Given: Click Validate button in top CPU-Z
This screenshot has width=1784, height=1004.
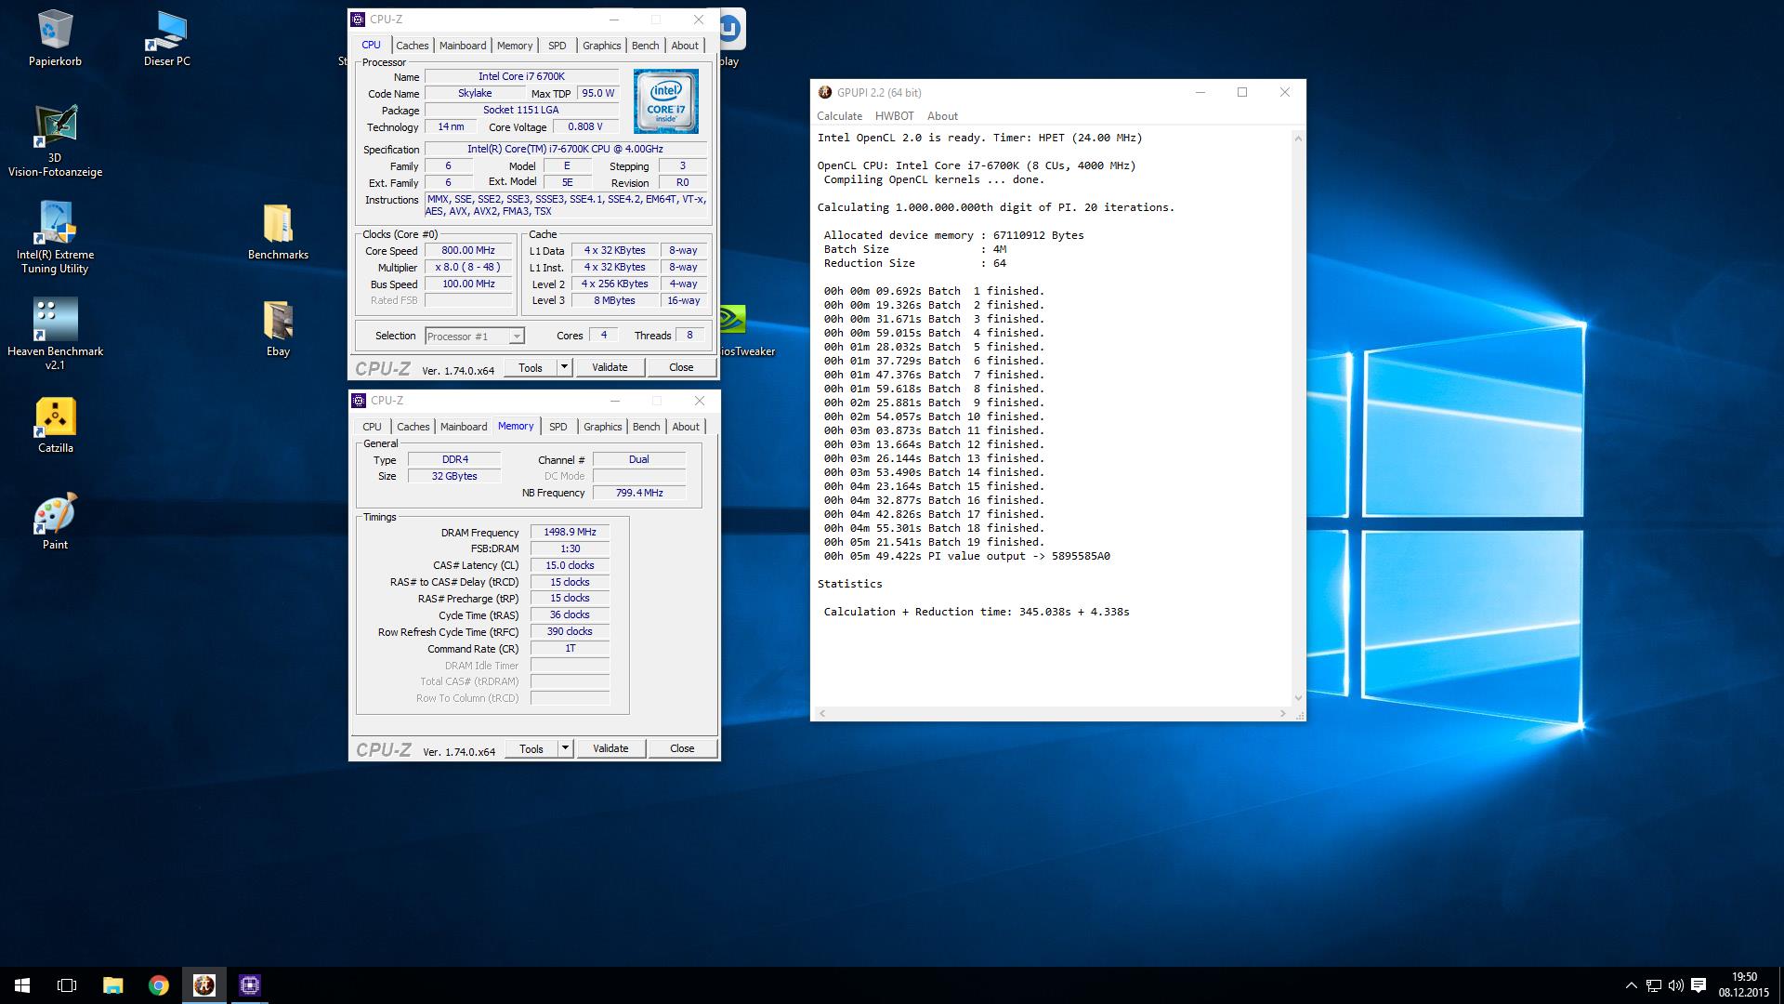Looking at the screenshot, I should pos(610,367).
